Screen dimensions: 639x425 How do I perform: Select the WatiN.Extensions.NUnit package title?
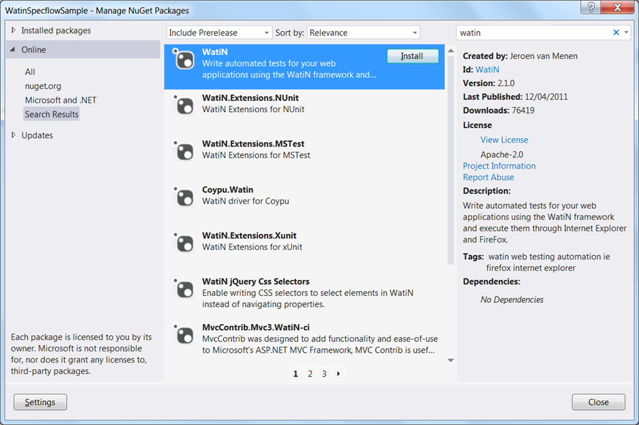click(x=250, y=98)
